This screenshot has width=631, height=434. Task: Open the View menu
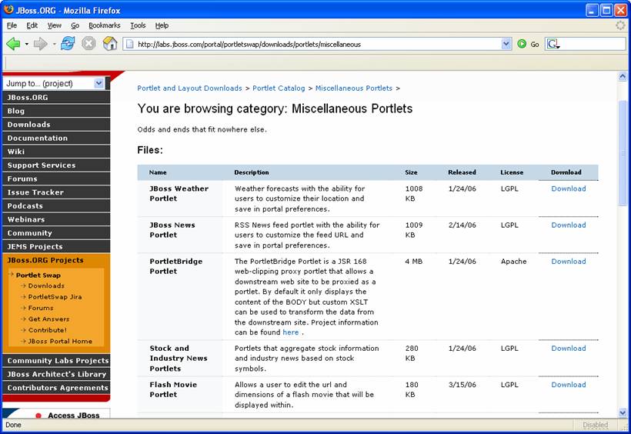tap(55, 25)
